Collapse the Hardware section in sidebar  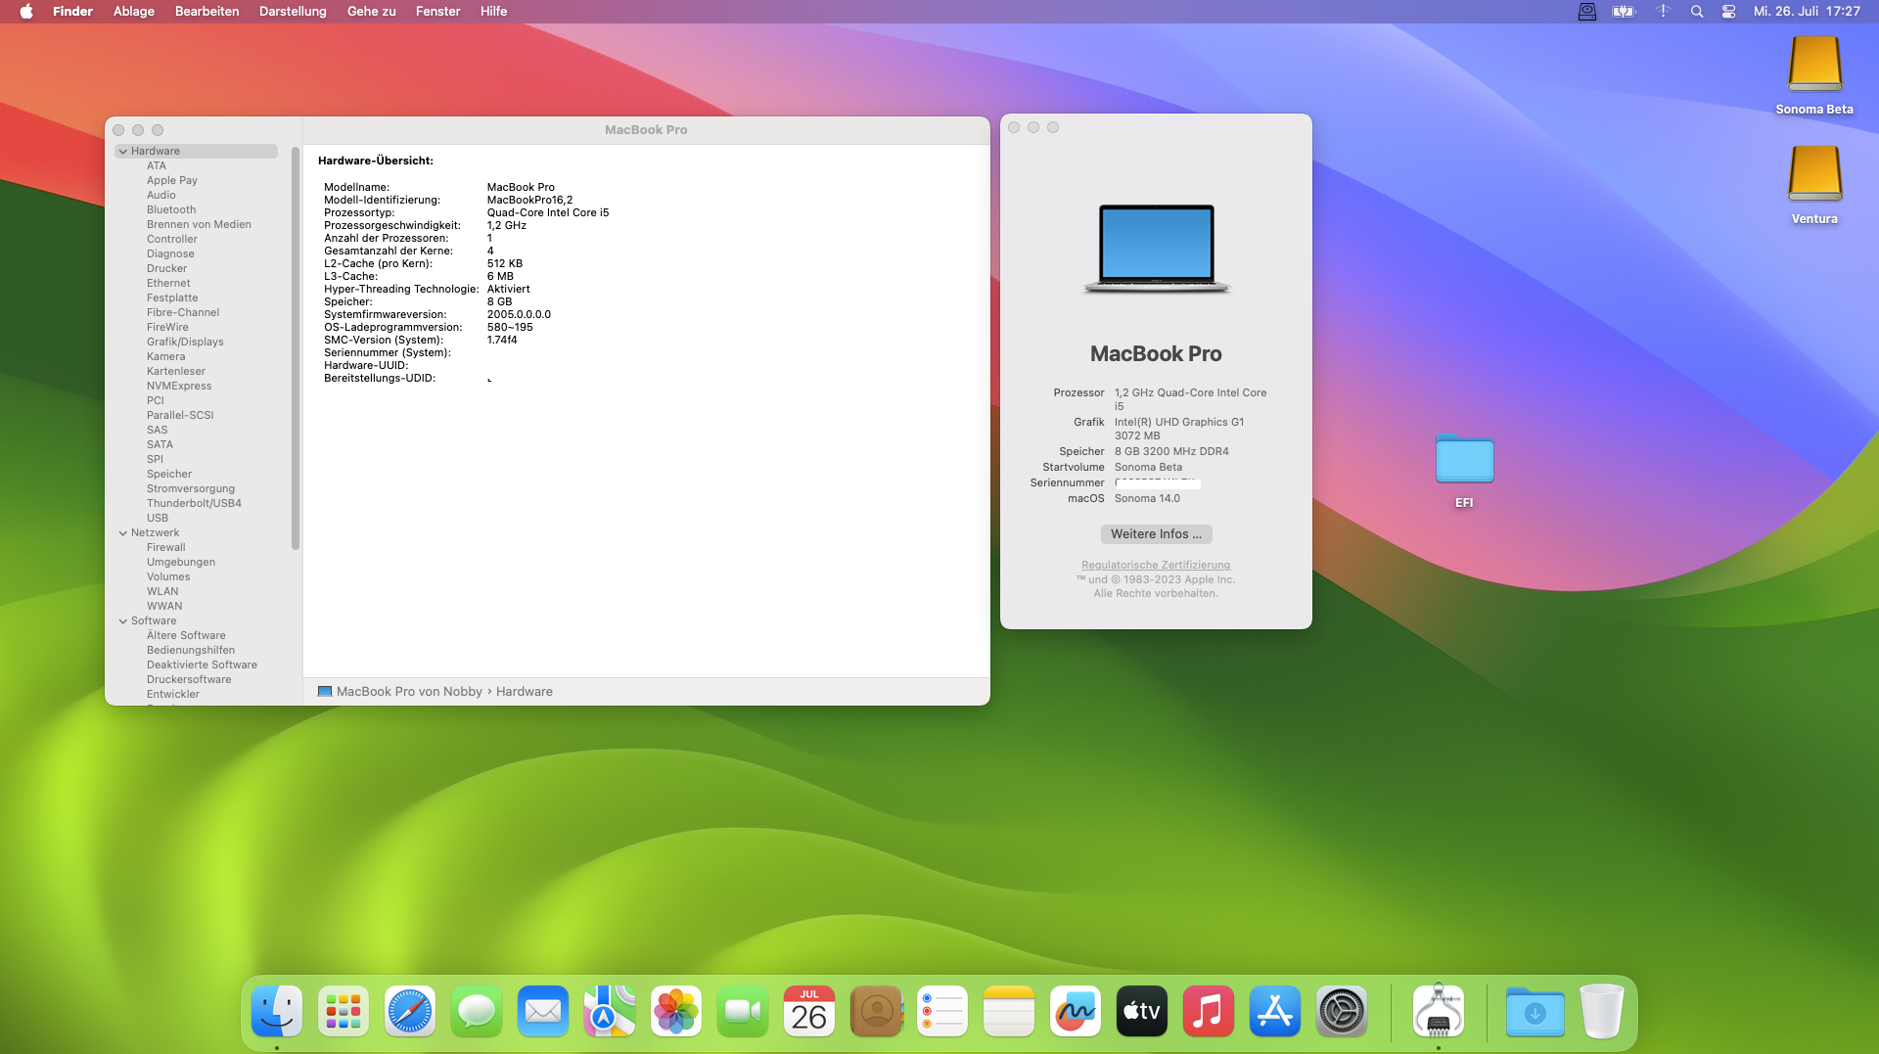coord(123,152)
